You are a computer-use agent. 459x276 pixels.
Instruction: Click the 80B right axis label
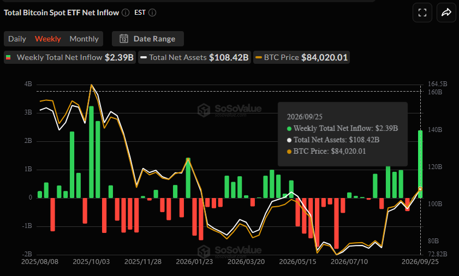[433, 241]
